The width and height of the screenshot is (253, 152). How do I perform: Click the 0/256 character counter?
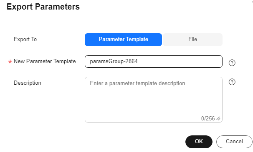[x=208, y=119]
